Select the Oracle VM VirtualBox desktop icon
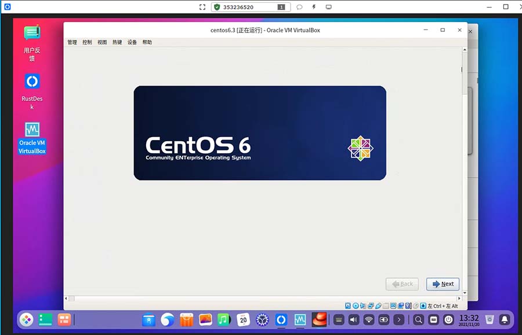 click(x=32, y=138)
